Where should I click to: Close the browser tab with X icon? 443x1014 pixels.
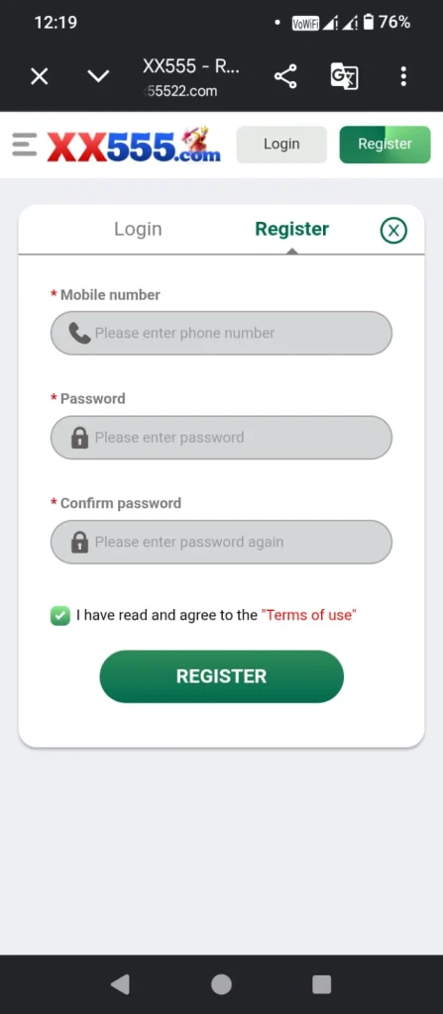(40, 77)
